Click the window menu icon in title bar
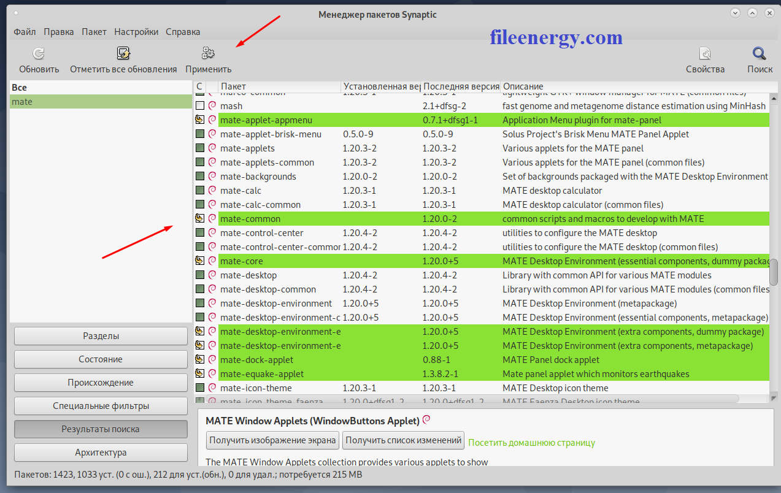 15,13
